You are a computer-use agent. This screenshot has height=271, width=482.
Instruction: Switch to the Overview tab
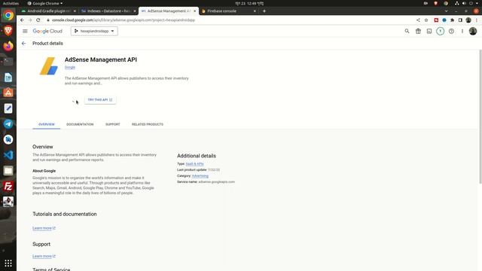pos(47,124)
